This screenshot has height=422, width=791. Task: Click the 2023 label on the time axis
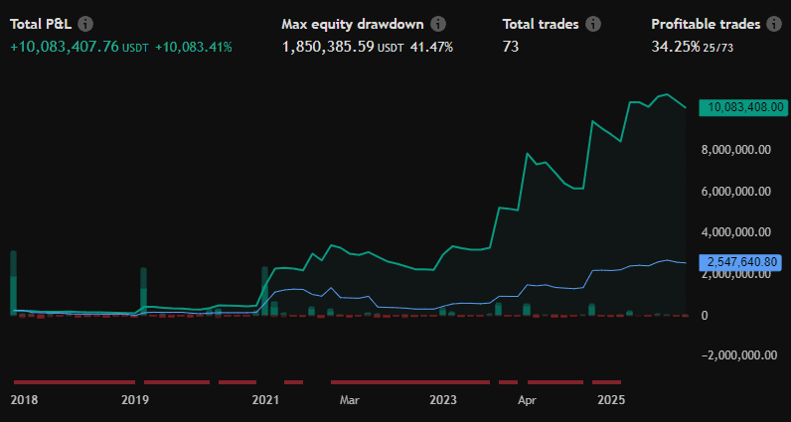click(443, 401)
